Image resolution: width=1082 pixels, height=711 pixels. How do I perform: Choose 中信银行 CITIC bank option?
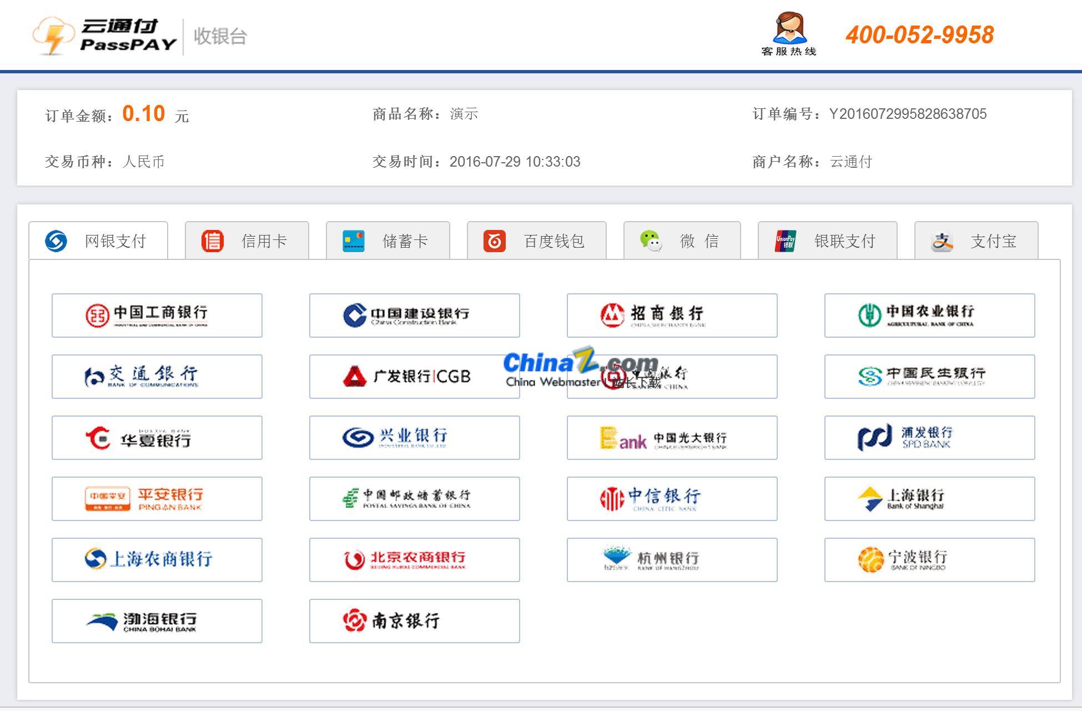672,499
